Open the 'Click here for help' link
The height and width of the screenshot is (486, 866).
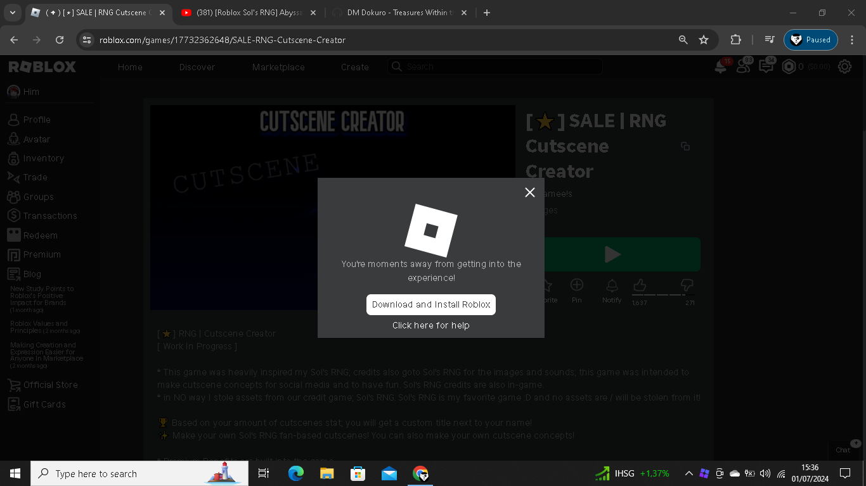[x=431, y=325]
